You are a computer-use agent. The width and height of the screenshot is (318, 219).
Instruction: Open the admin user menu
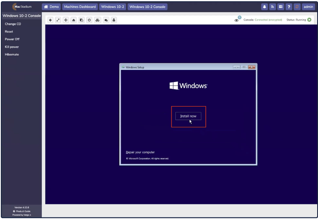tap(308, 7)
